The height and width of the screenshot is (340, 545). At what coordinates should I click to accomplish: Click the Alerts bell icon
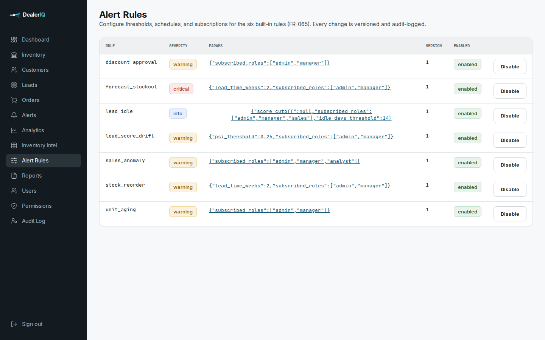coord(14,115)
